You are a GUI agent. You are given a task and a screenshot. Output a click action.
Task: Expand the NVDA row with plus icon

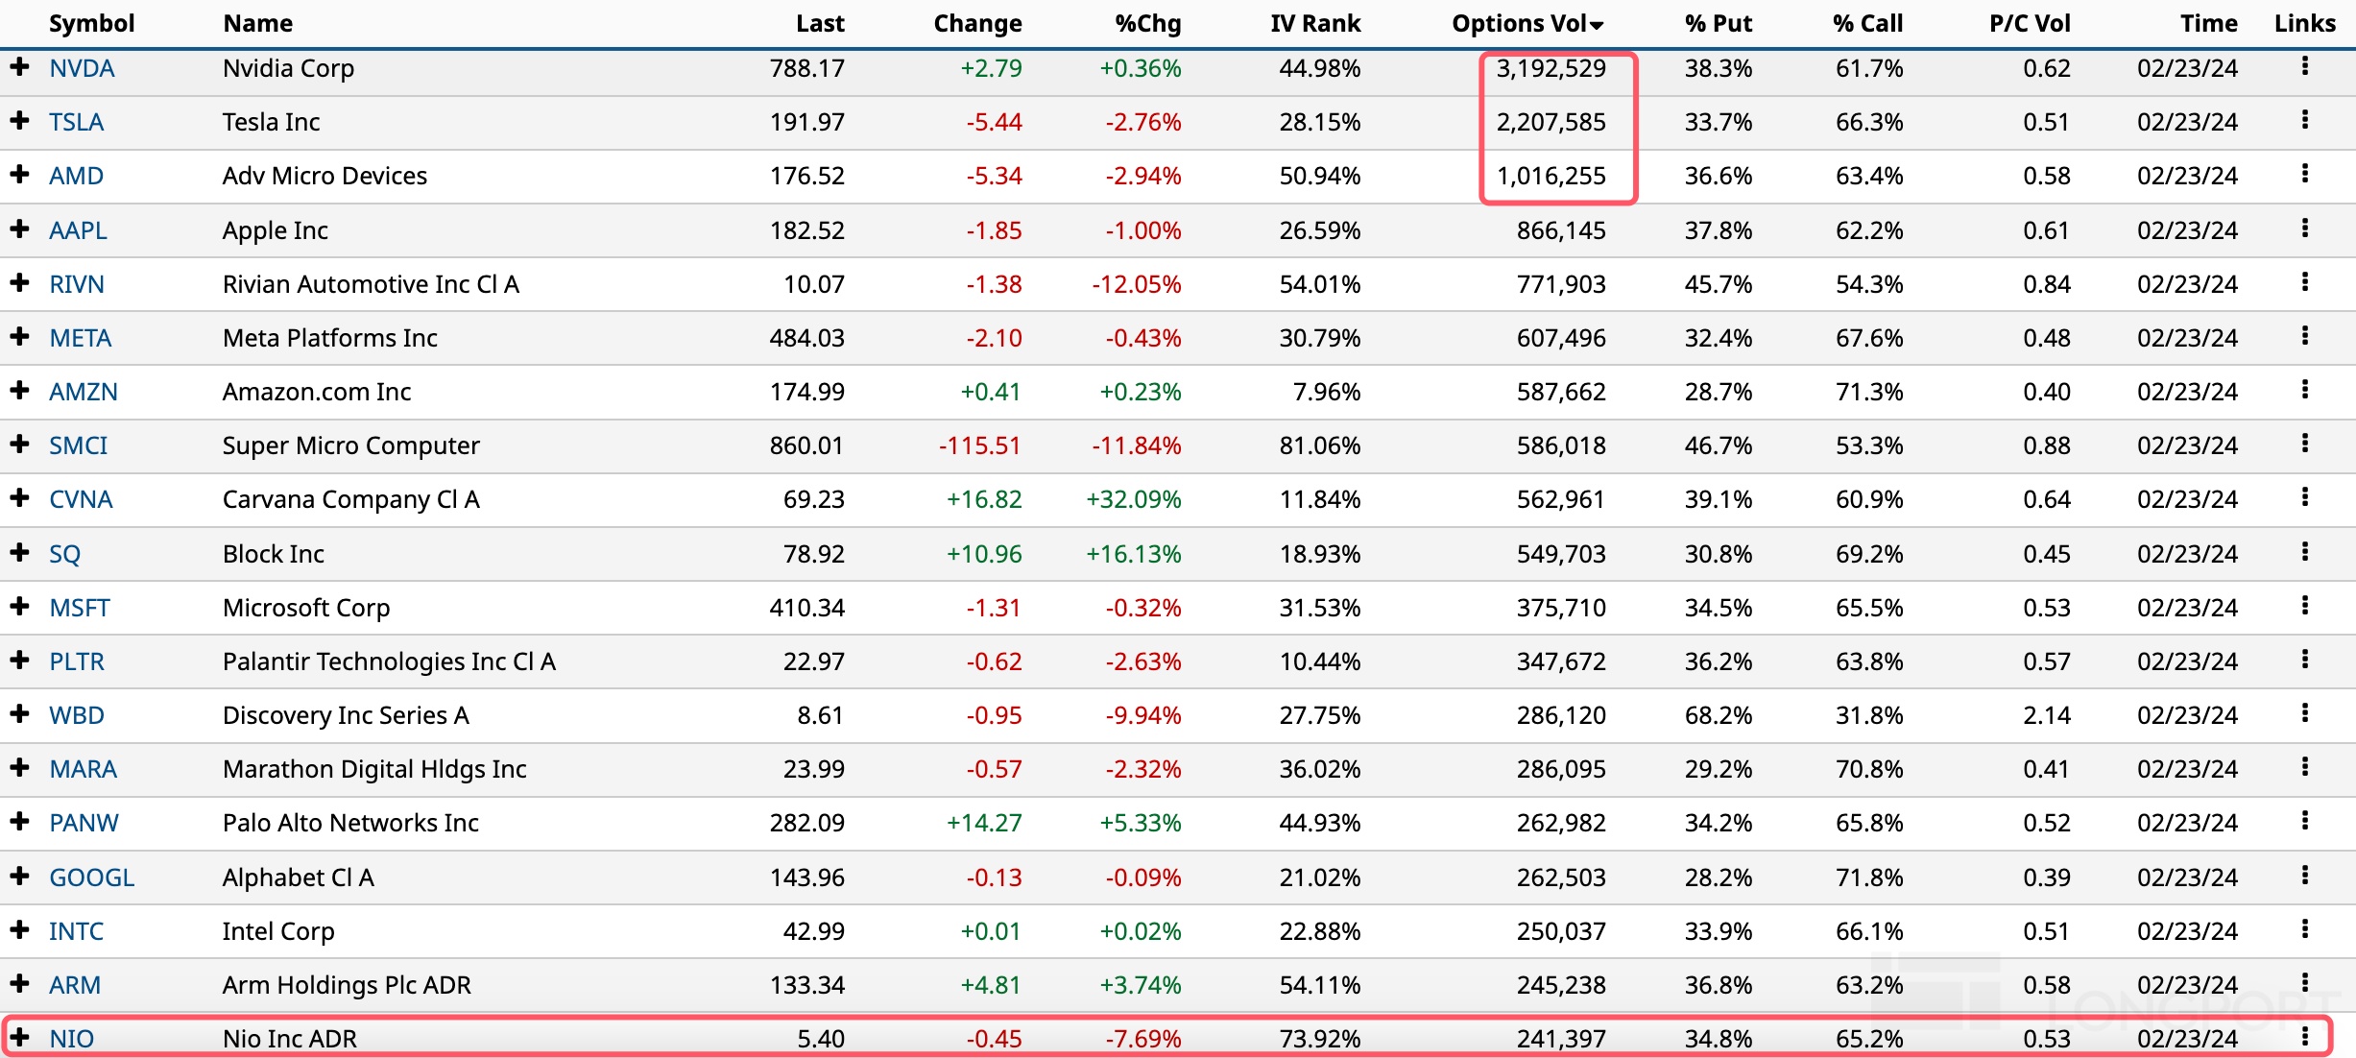tap(19, 67)
